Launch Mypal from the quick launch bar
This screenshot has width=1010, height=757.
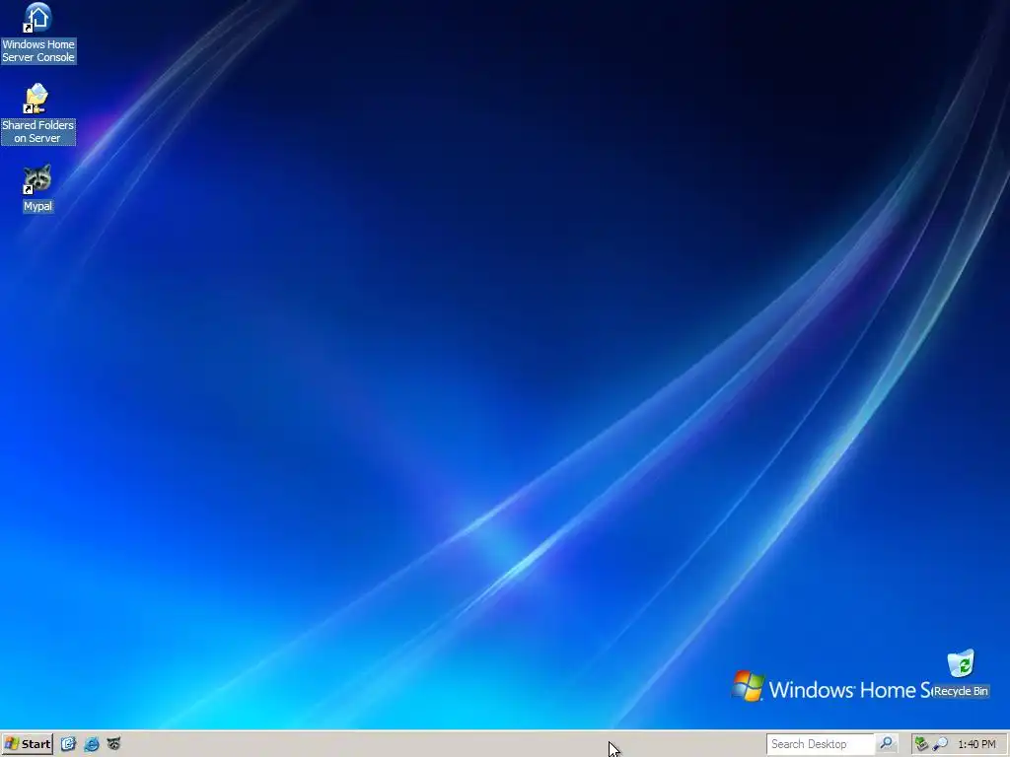click(114, 744)
